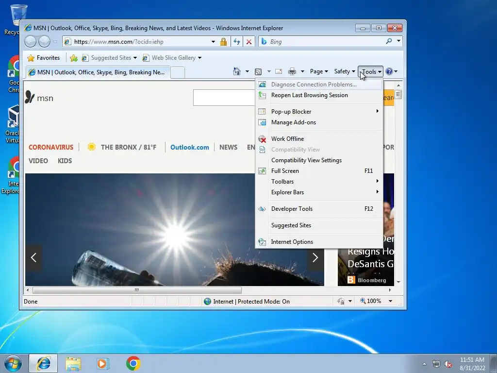
Task: Click the network tray icon
Action: pyautogui.click(x=436, y=364)
